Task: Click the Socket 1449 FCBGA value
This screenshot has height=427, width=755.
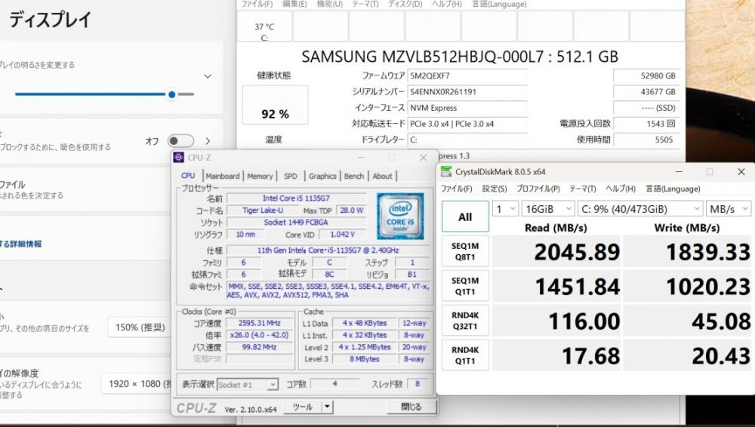Action: pyautogui.click(x=296, y=223)
